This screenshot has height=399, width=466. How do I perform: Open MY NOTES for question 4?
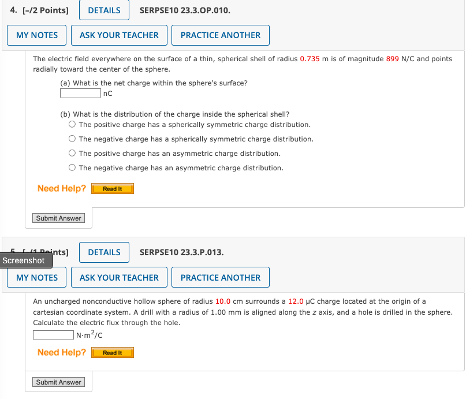tap(36, 35)
